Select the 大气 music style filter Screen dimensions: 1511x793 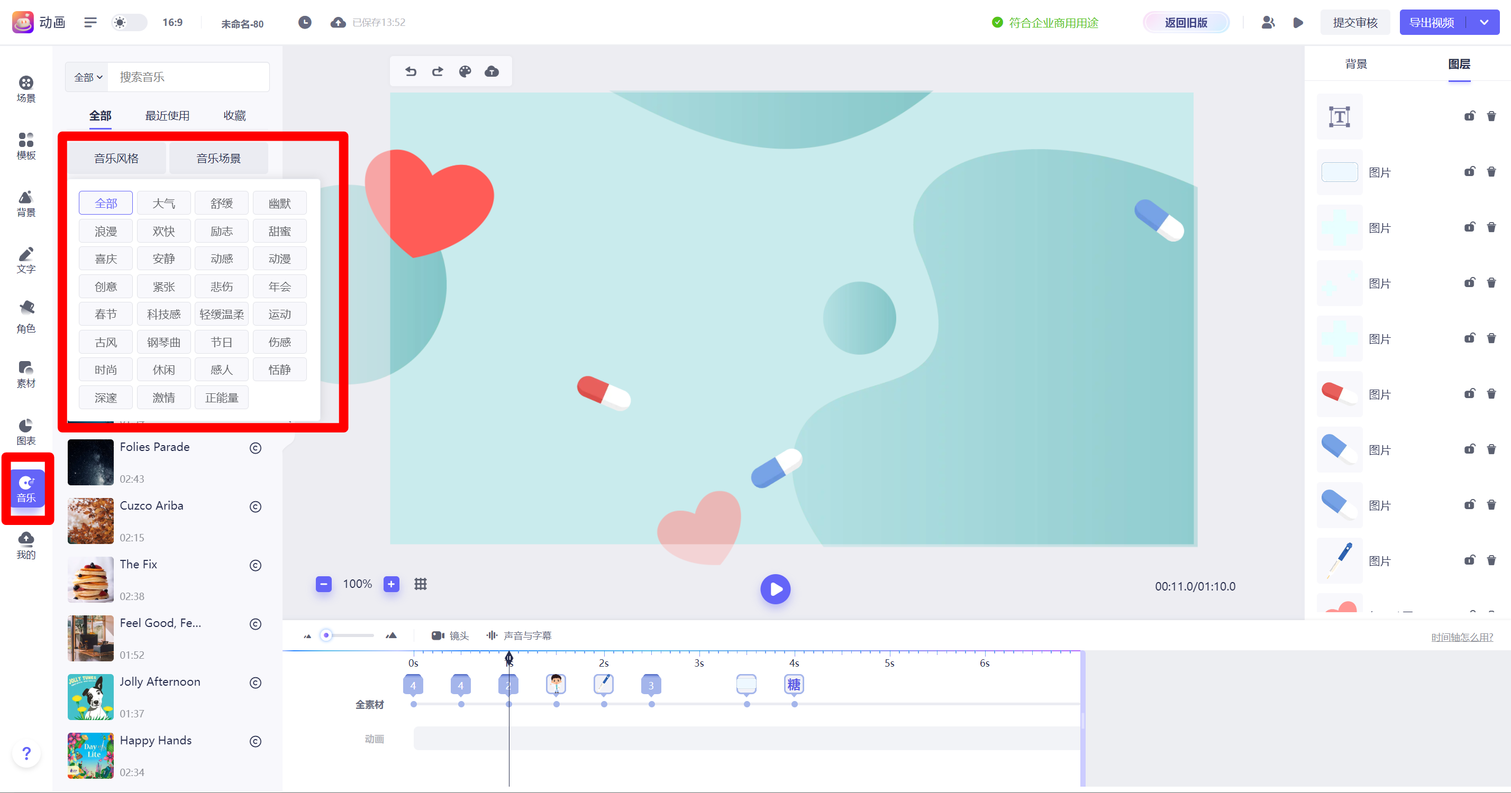click(163, 204)
